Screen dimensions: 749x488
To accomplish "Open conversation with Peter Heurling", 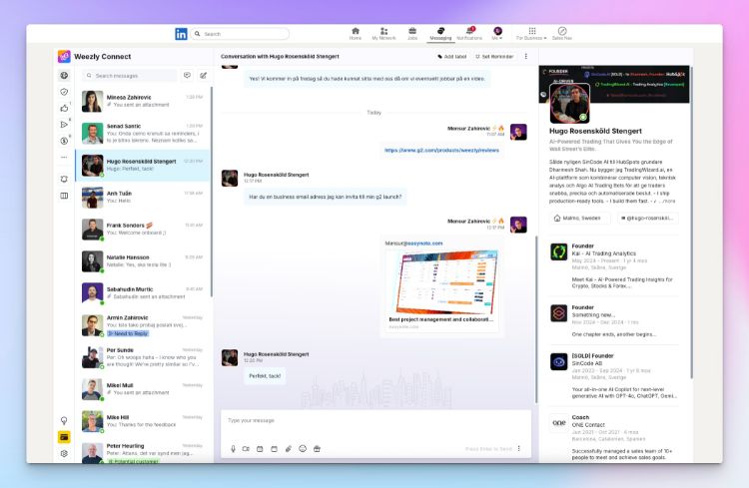I will [143, 451].
